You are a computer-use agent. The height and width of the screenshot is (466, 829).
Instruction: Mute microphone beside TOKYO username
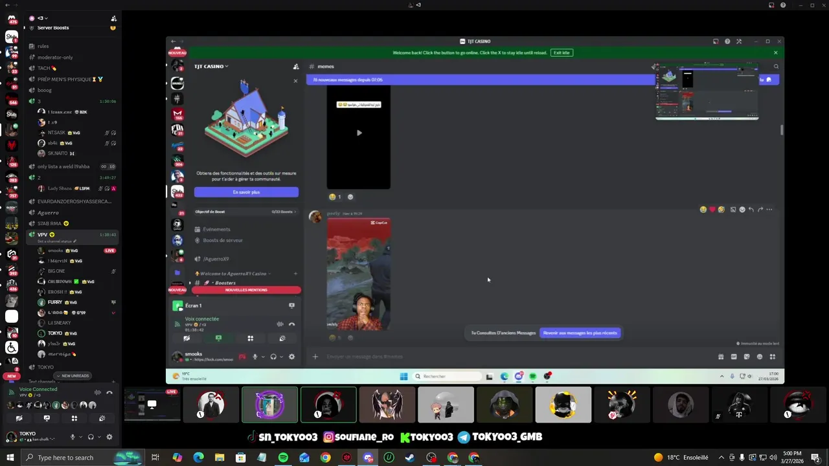(x=73, y=437)
